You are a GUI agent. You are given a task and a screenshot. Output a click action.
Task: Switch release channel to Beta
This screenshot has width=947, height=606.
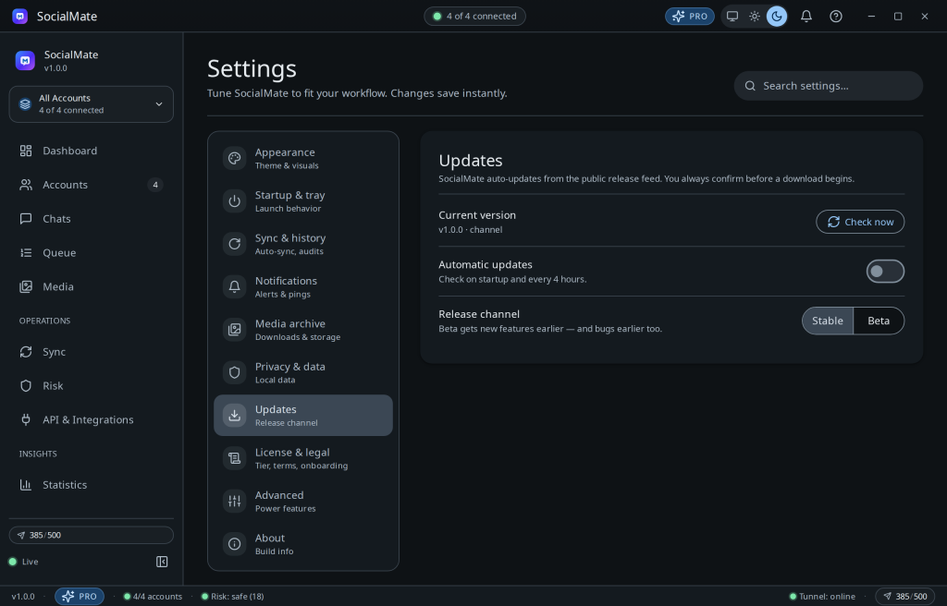879,321
